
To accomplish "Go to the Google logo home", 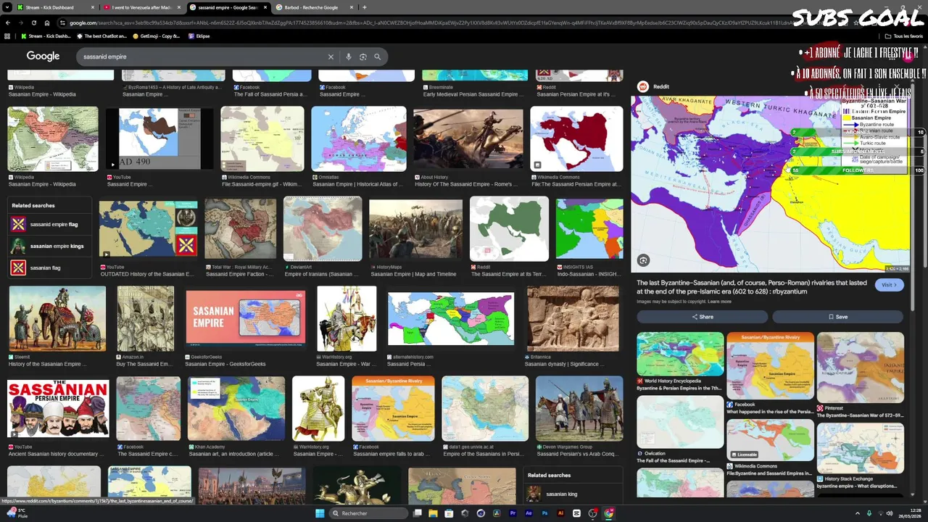I will pyautogui.click(x=43, y=56).
